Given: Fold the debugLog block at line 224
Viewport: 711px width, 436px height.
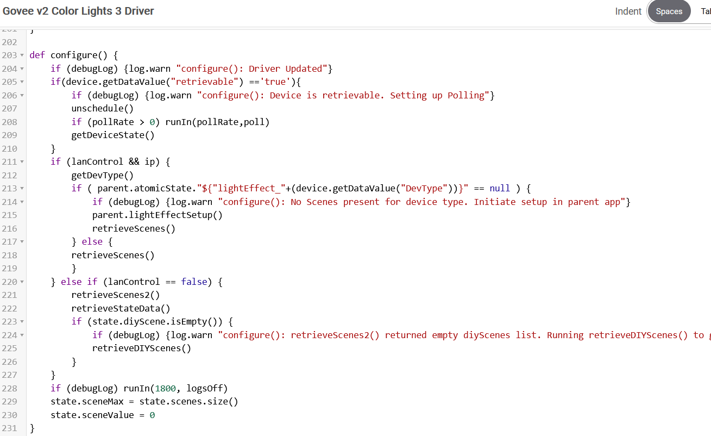Looking at the screenshot, I should [x=22, y=335].
